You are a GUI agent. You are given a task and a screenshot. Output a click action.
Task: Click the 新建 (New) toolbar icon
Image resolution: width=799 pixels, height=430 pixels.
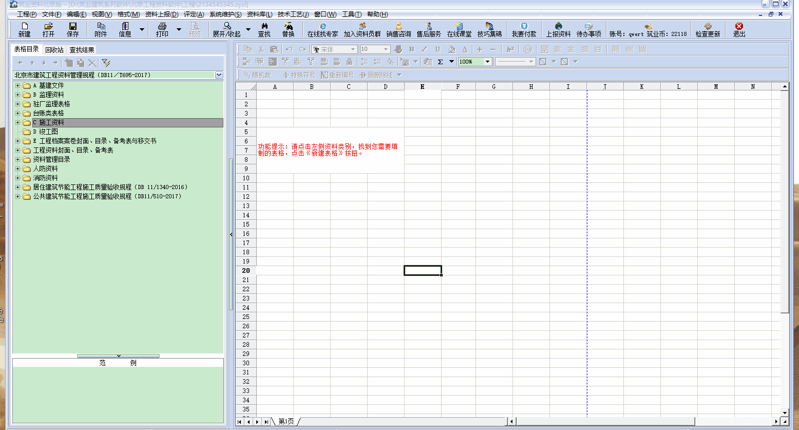coord(24,29)
